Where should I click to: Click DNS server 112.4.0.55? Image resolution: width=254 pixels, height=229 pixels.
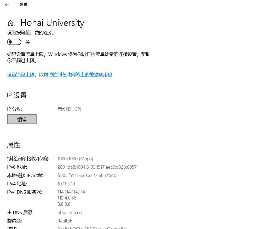67,198
